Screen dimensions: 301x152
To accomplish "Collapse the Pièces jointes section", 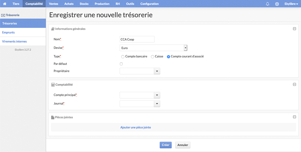I will click(x=294, y=117).
